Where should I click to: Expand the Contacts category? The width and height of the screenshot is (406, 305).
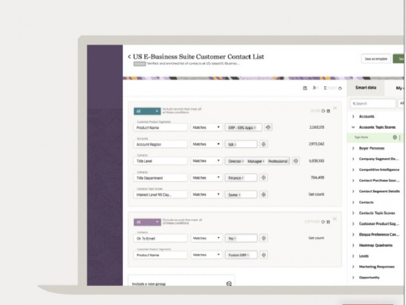353,202
